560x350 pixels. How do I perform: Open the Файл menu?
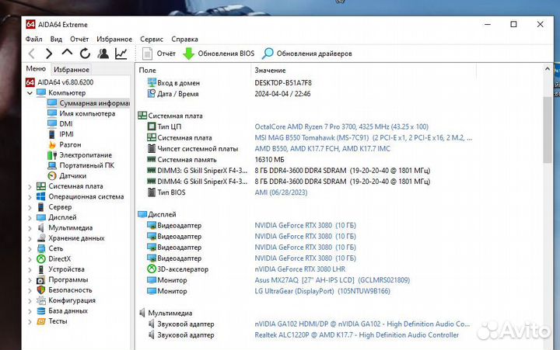click(x=34, y=39)
